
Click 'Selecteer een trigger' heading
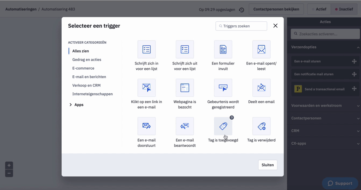coord(94,26)
